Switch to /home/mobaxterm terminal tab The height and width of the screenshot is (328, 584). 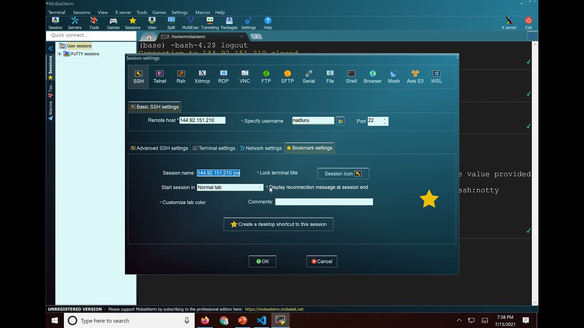click(203, 36)
